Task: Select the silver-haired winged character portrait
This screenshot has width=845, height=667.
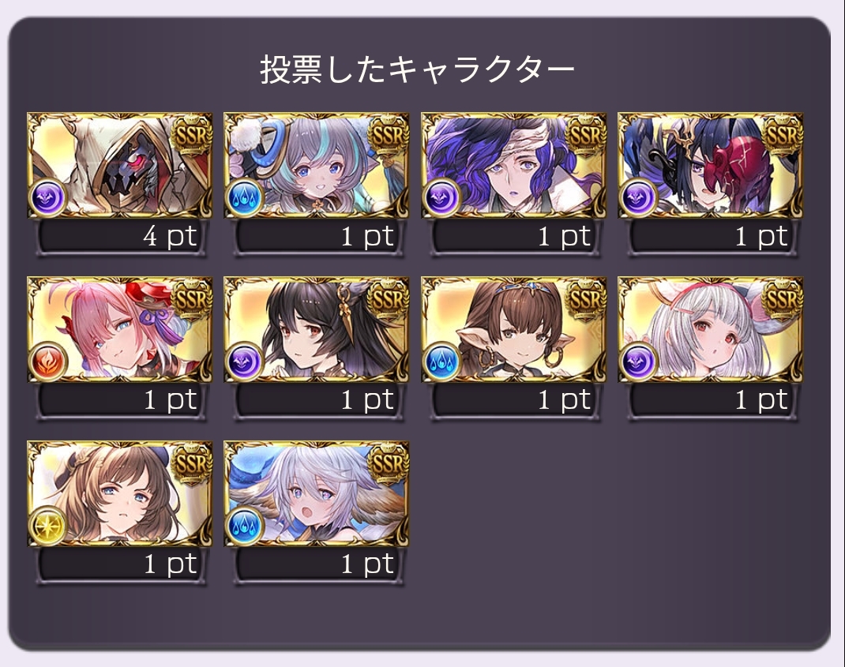Action: [317, 493]
